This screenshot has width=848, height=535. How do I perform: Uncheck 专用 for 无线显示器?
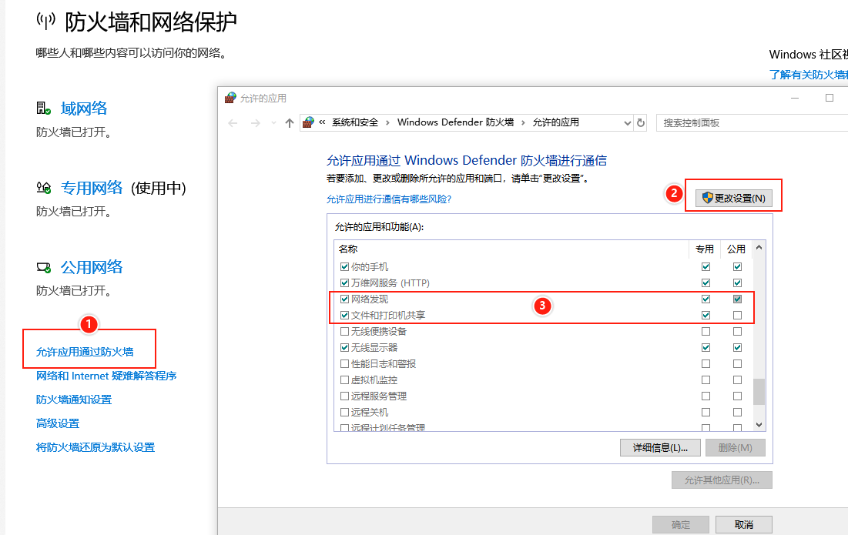tap(706, 347)
